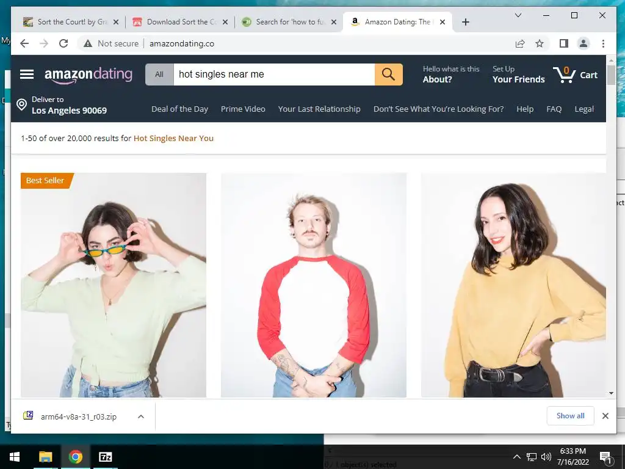Show hidden system tray icons
The width and height of the screenshot is (625, 469).
click(516, 457)
